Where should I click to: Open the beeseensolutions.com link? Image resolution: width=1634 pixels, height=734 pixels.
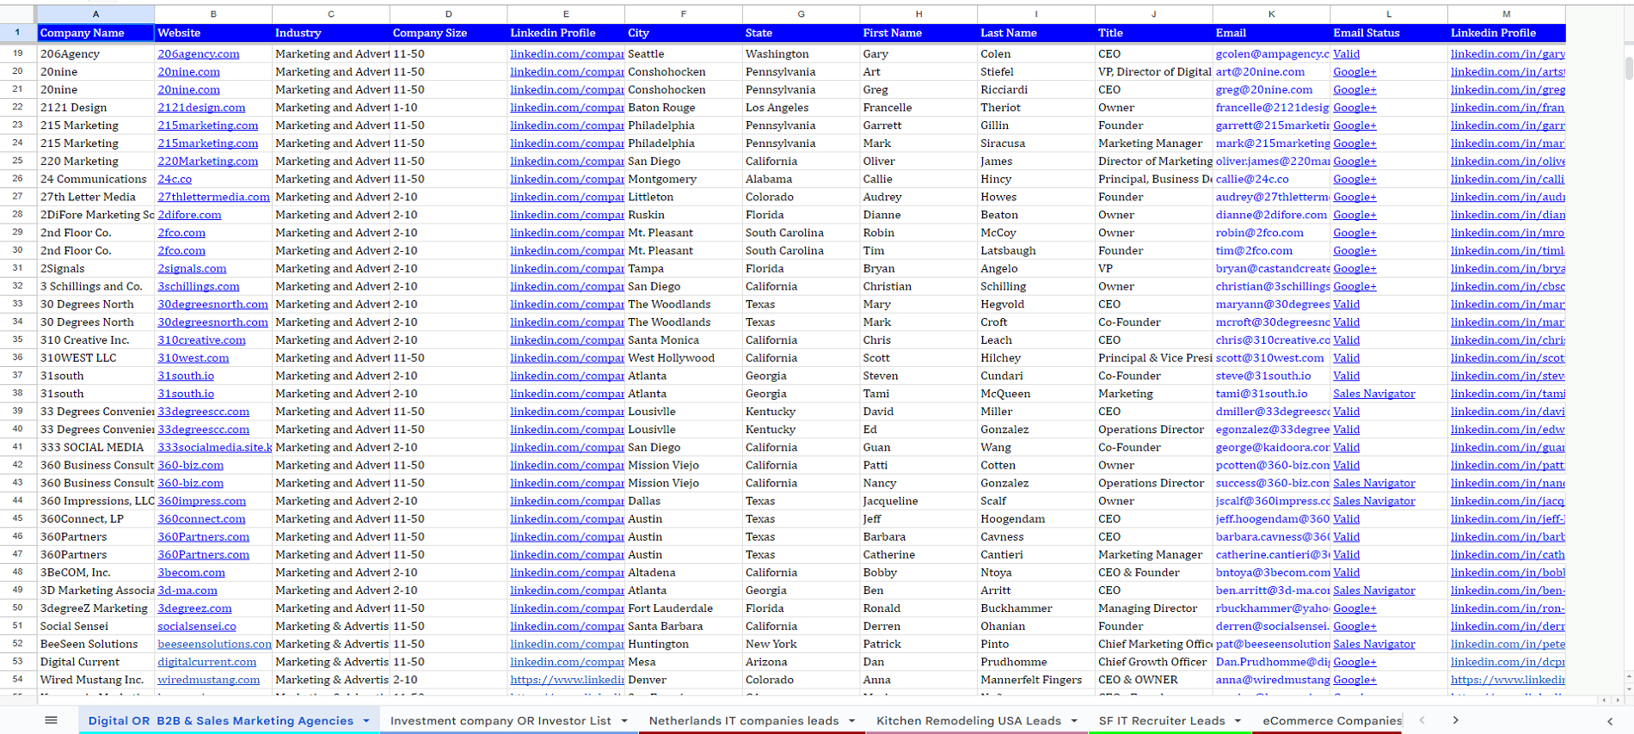[x=214, y=644]
